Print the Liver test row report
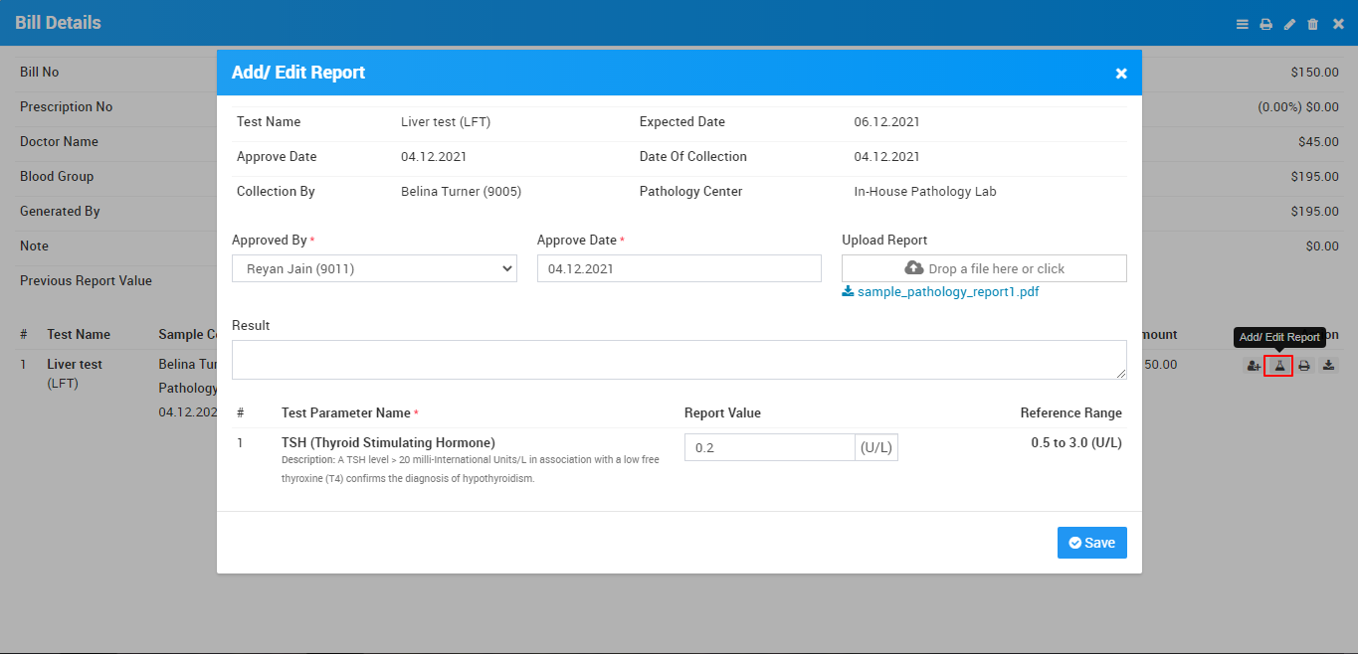1358x654 pixels. pos(1303,366)
